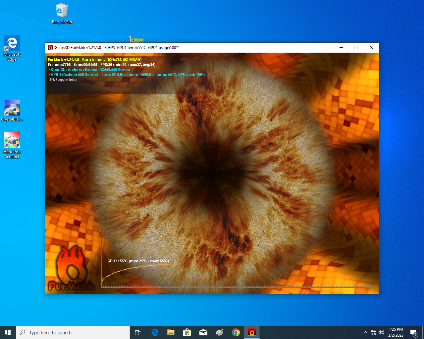
Task: Open the Recycle Bin desktop icon
Action: (x=62, y=14)
